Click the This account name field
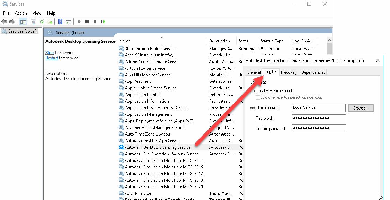Viewport: 390px width, 200px height. coord(319,108)
